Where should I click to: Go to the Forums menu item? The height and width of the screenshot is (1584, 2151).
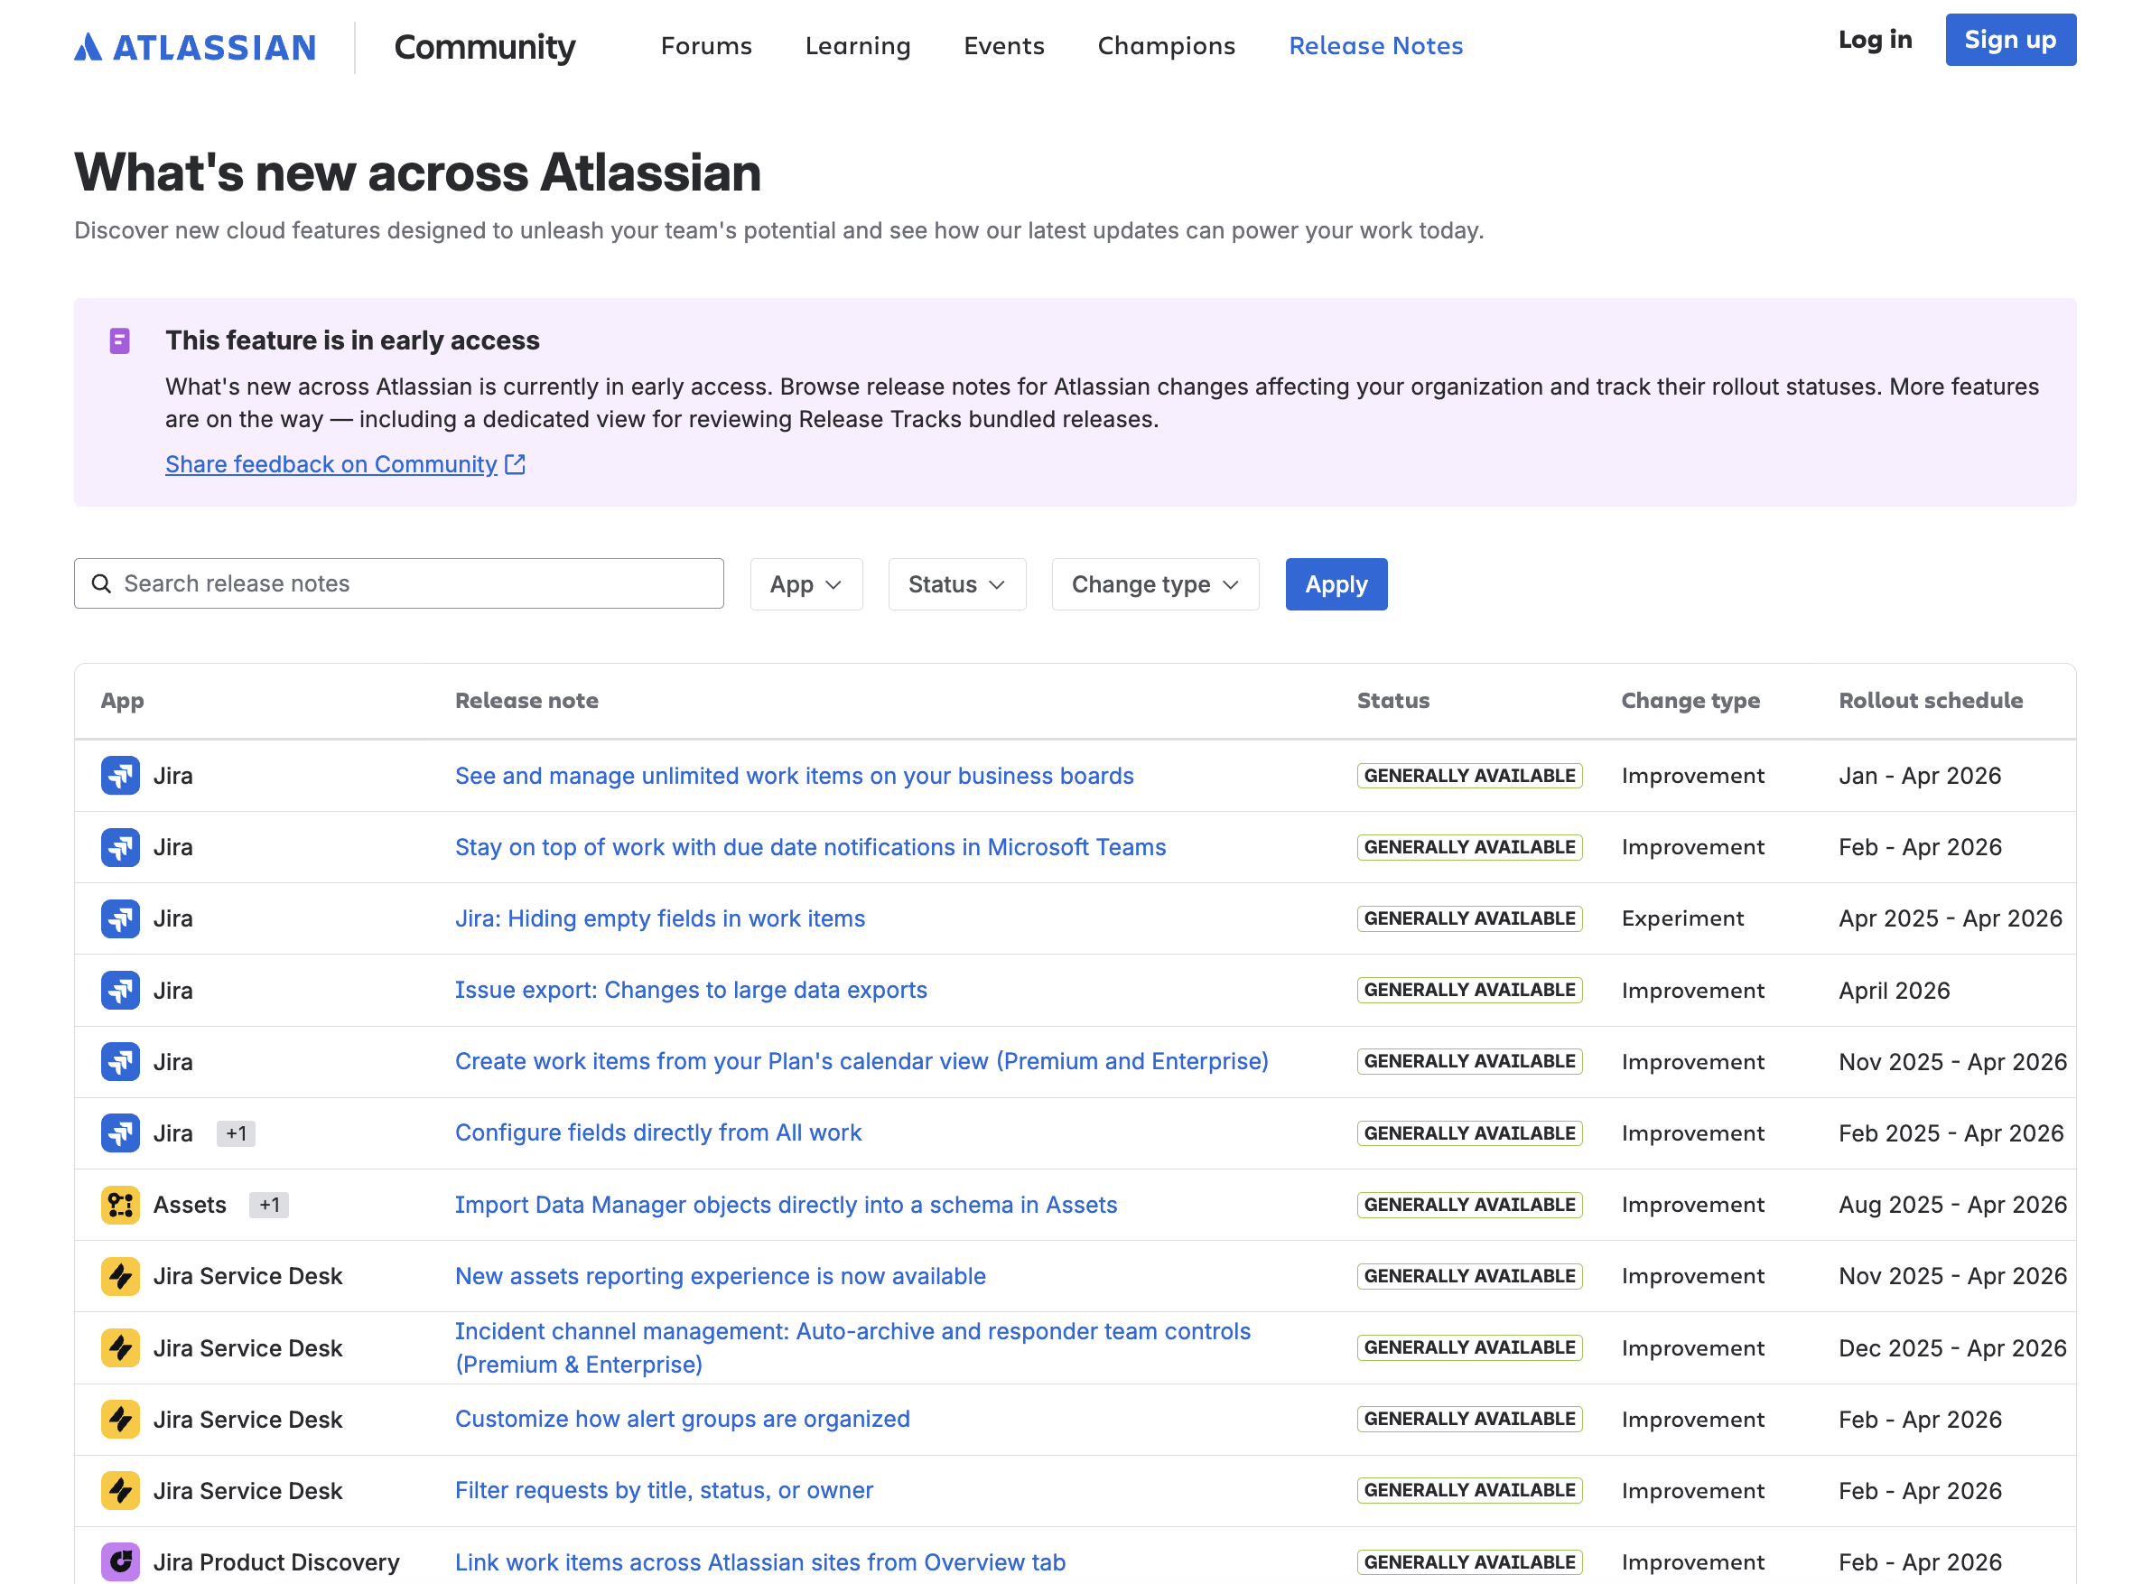click(x=706, y=46)
